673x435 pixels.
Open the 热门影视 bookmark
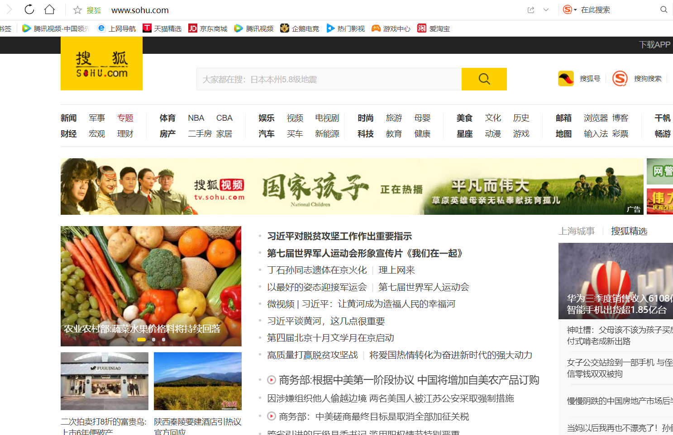click(x=345, y=28)
